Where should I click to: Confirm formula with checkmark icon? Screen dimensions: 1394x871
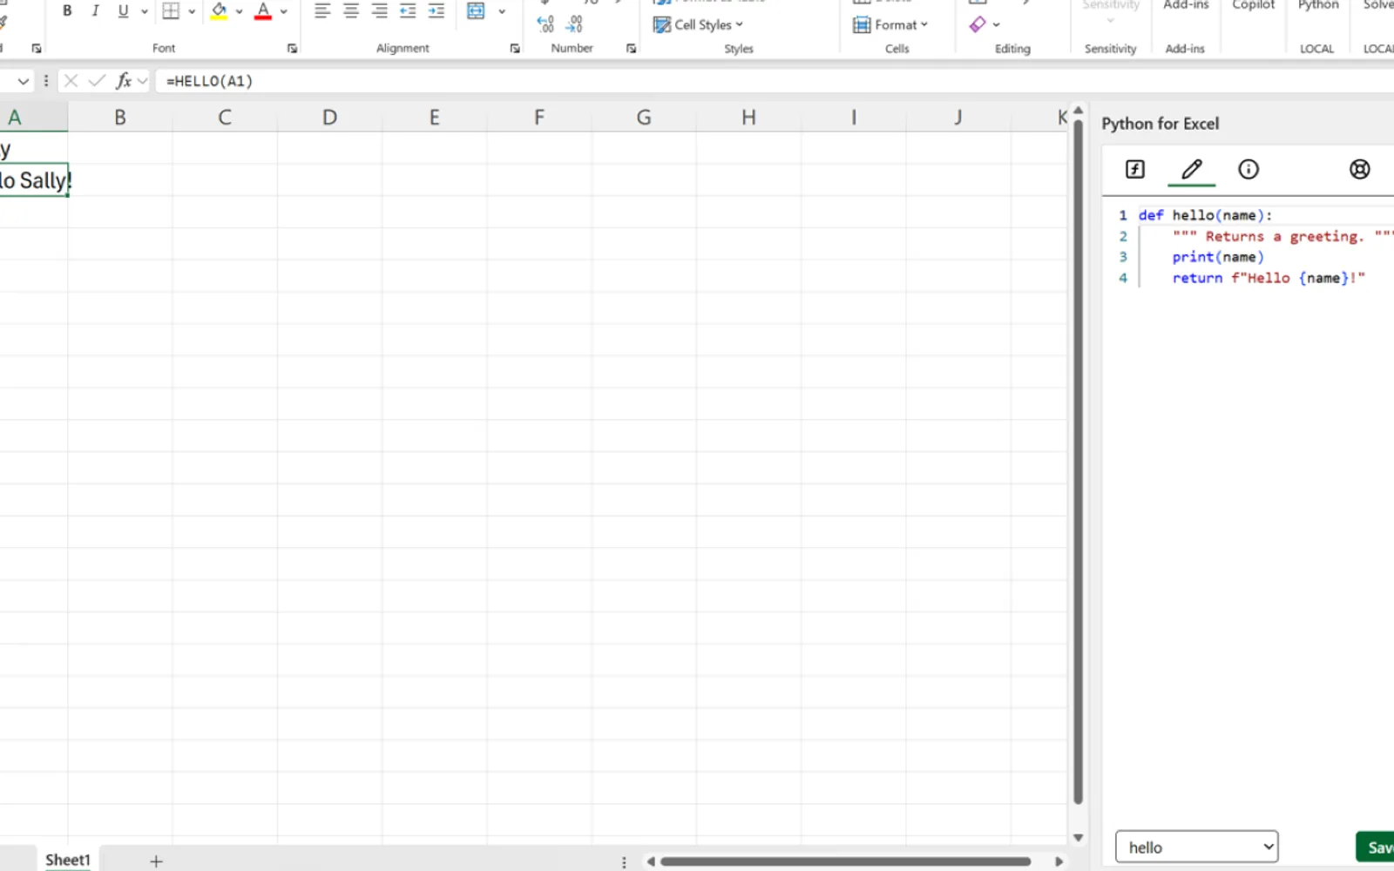(x=97, y=81)
